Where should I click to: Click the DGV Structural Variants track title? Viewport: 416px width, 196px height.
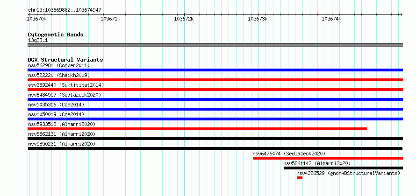coord(65,60)
